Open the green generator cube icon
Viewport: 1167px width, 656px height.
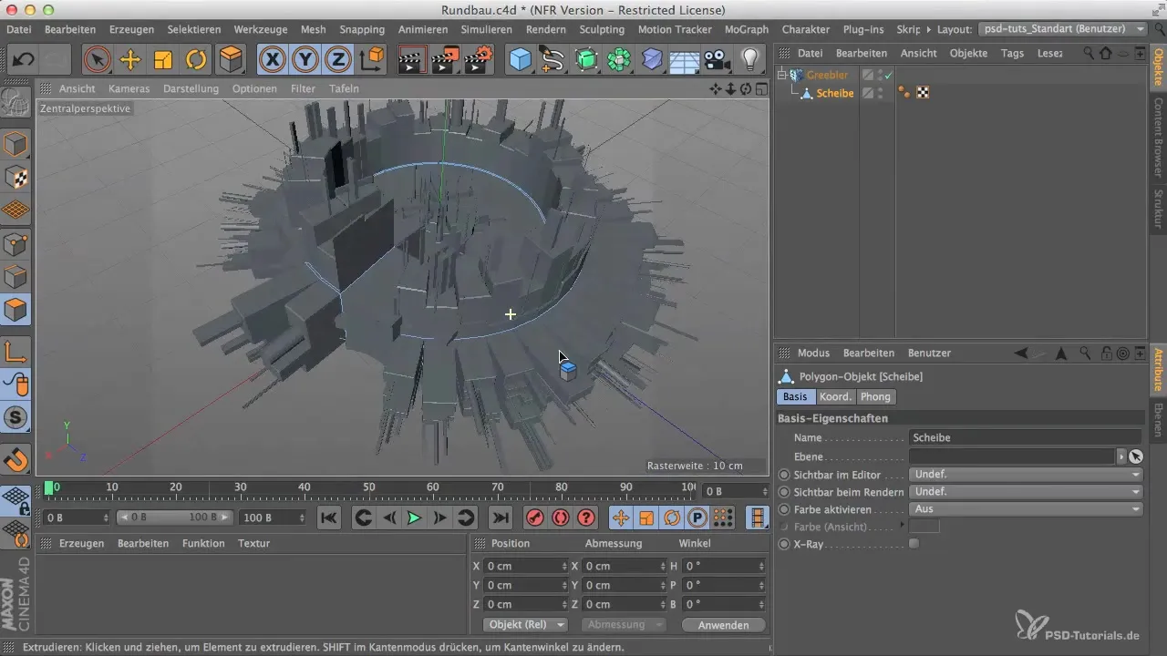586,60
